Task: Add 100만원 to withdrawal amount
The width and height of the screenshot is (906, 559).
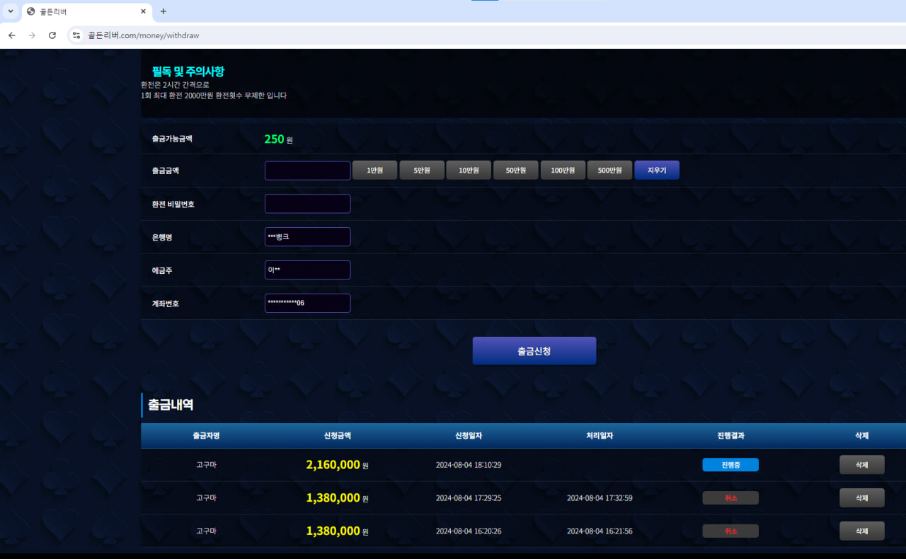Action: coord(563,171)
